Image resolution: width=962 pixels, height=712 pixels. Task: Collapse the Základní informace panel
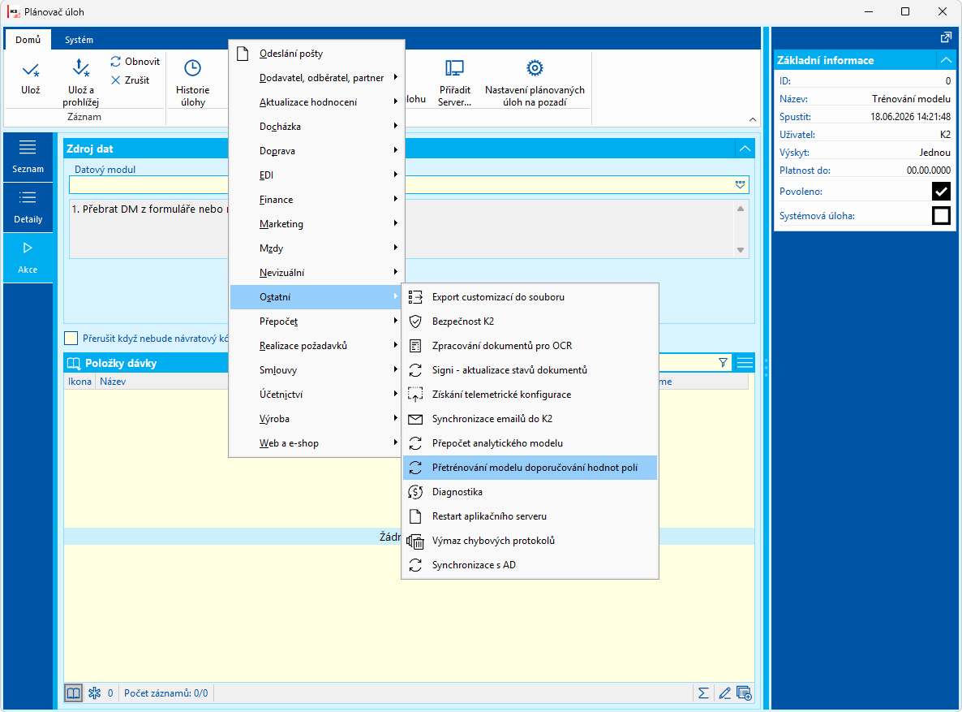[946, 60]
